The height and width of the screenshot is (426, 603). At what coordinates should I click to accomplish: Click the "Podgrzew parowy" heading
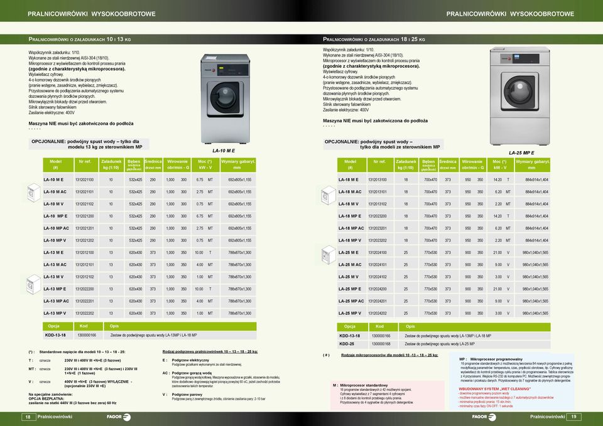(x=187, y=395)
